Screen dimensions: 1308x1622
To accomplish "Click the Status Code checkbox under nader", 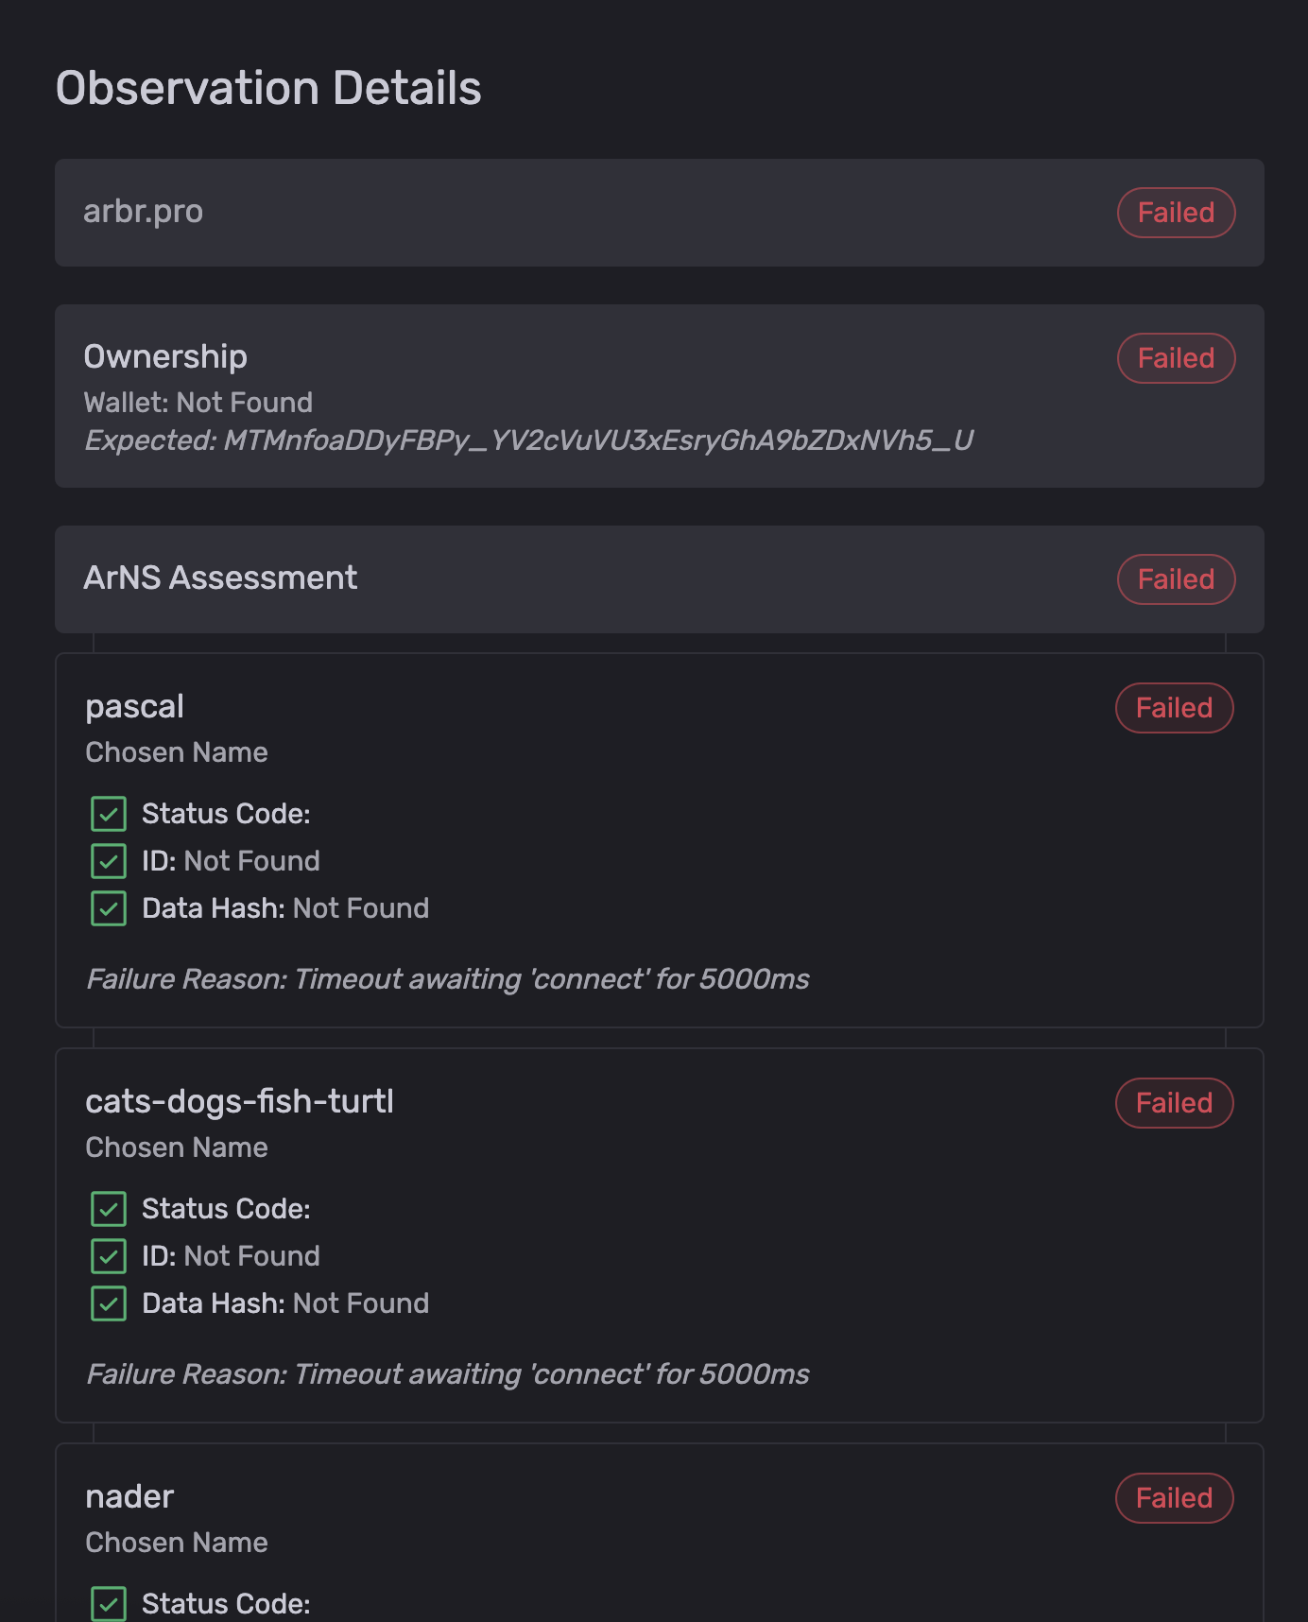I will pyautogui.click(x=109, y=1604).
